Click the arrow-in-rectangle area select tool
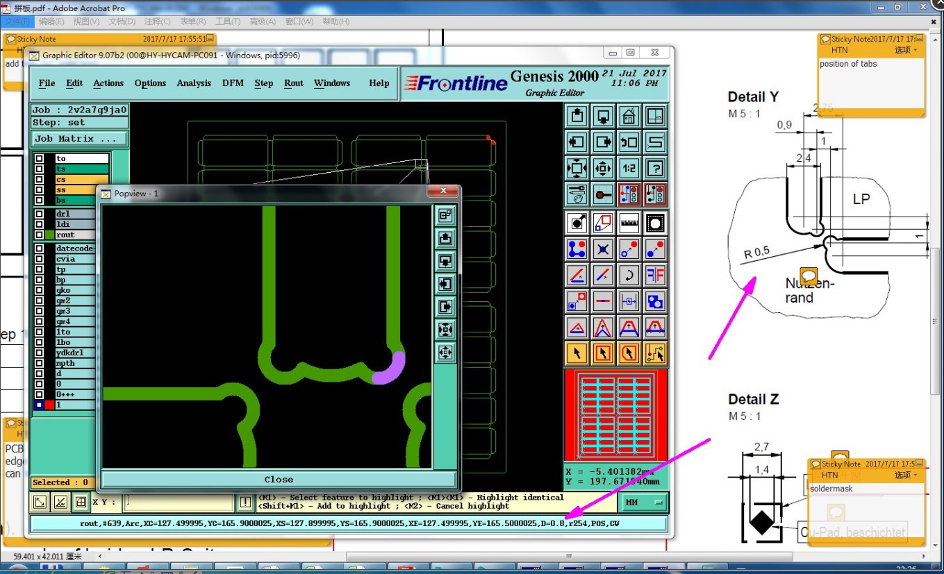This screenshot has width=944, height=574. (603, 353)
